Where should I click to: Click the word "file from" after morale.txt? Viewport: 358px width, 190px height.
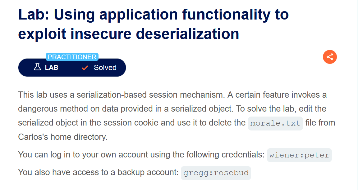pyautogui.click(x=320, y=123)
